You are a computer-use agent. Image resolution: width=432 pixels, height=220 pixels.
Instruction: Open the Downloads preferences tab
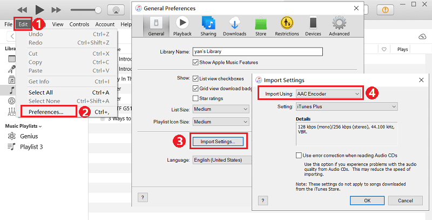pyautogui.click(x=235, y=26)
